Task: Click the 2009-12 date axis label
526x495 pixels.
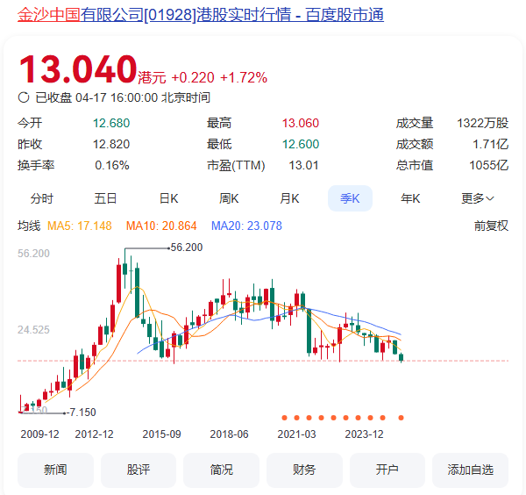Action: [x=39, y=434]
